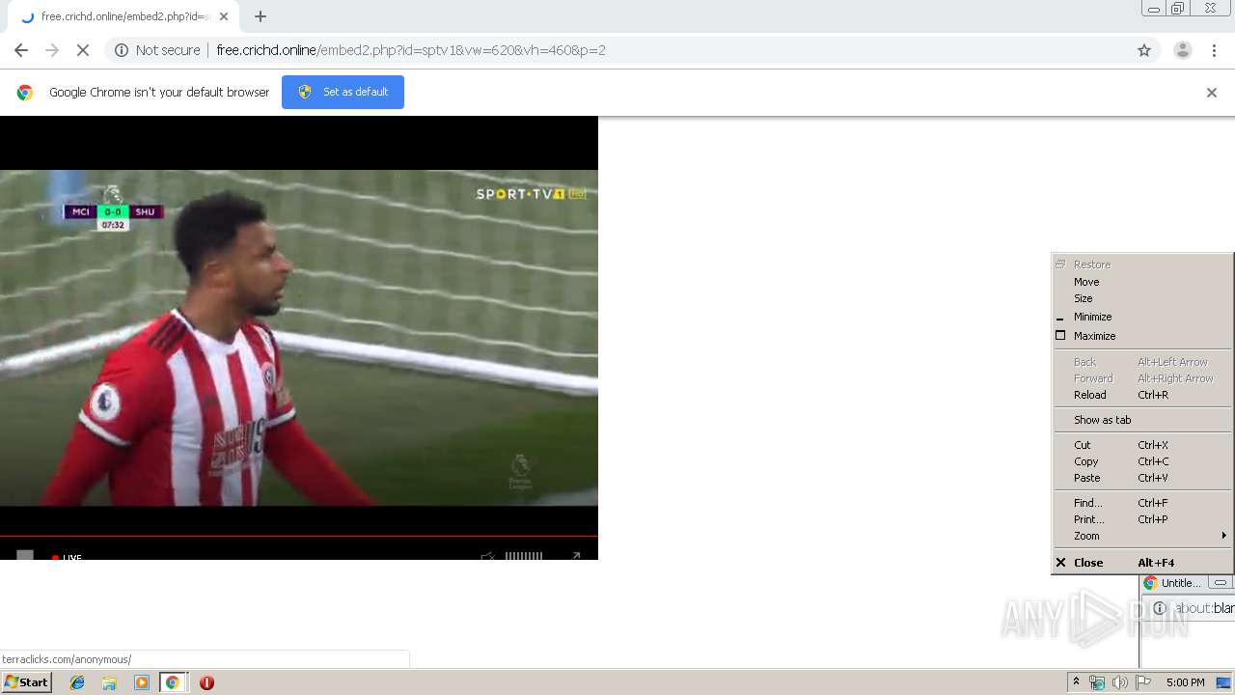Choose Print... in the context menu
This screenshot has height=695, width=1235.
pos(1141,519)
